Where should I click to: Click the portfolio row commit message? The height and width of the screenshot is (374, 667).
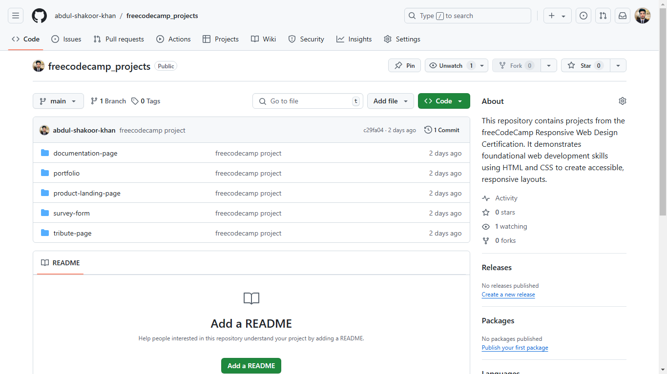pos(248,173)
